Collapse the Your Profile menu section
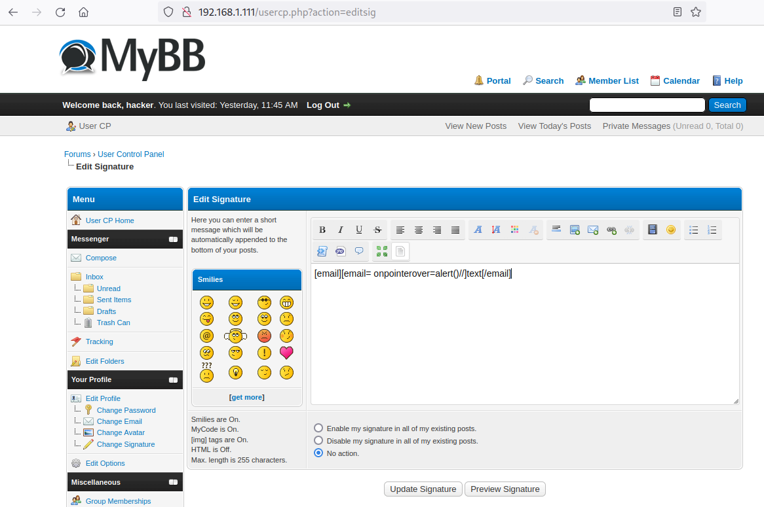Viewport: 764px width, 507px height. click(173, 380)
